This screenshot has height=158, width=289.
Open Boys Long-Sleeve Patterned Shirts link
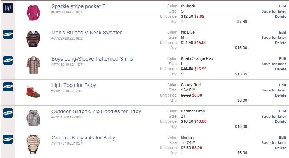[92, 59]
